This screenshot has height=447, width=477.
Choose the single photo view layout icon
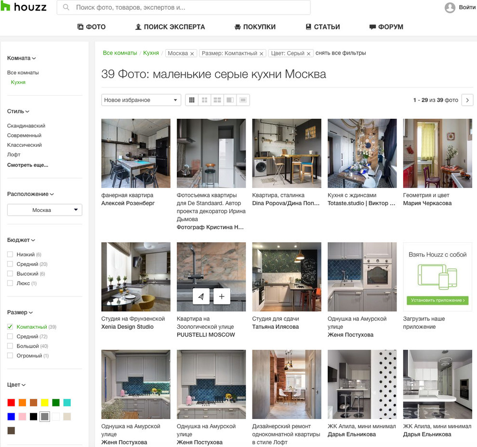(243, 100)
